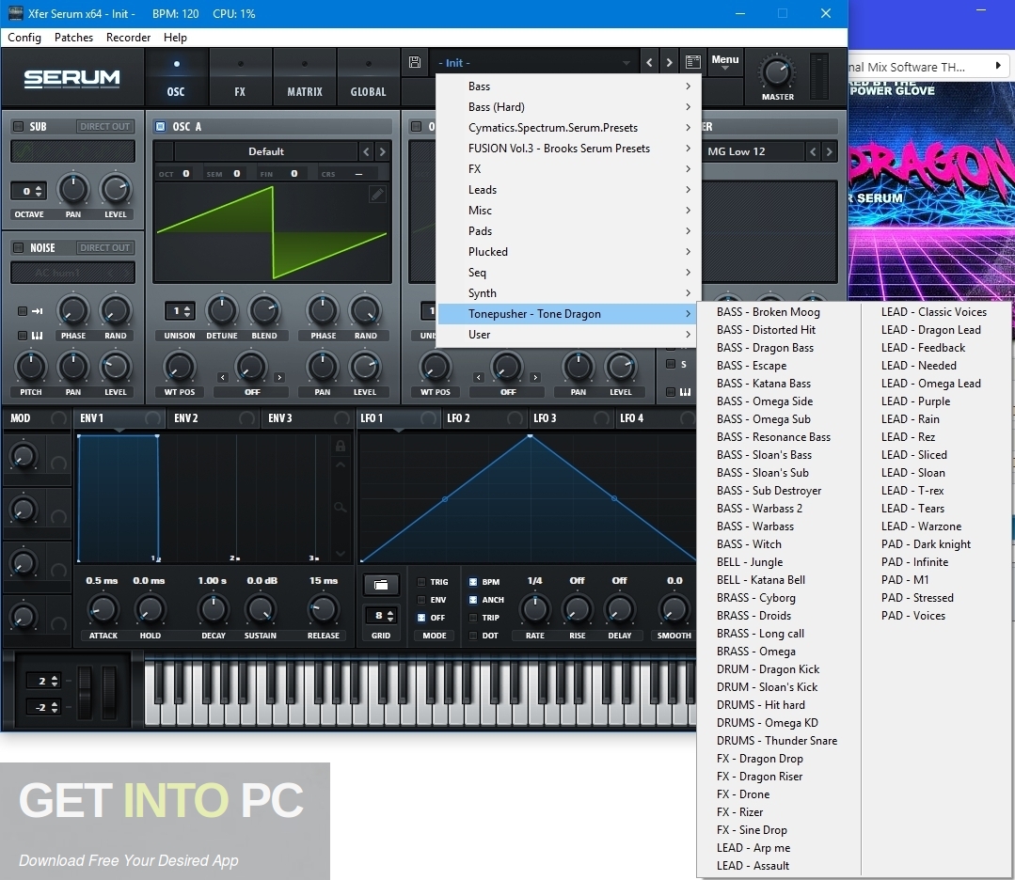Open the Recorder menu
Image resolution: width=1015 pixels, height=880 pixels.
[x=128, y=38]
